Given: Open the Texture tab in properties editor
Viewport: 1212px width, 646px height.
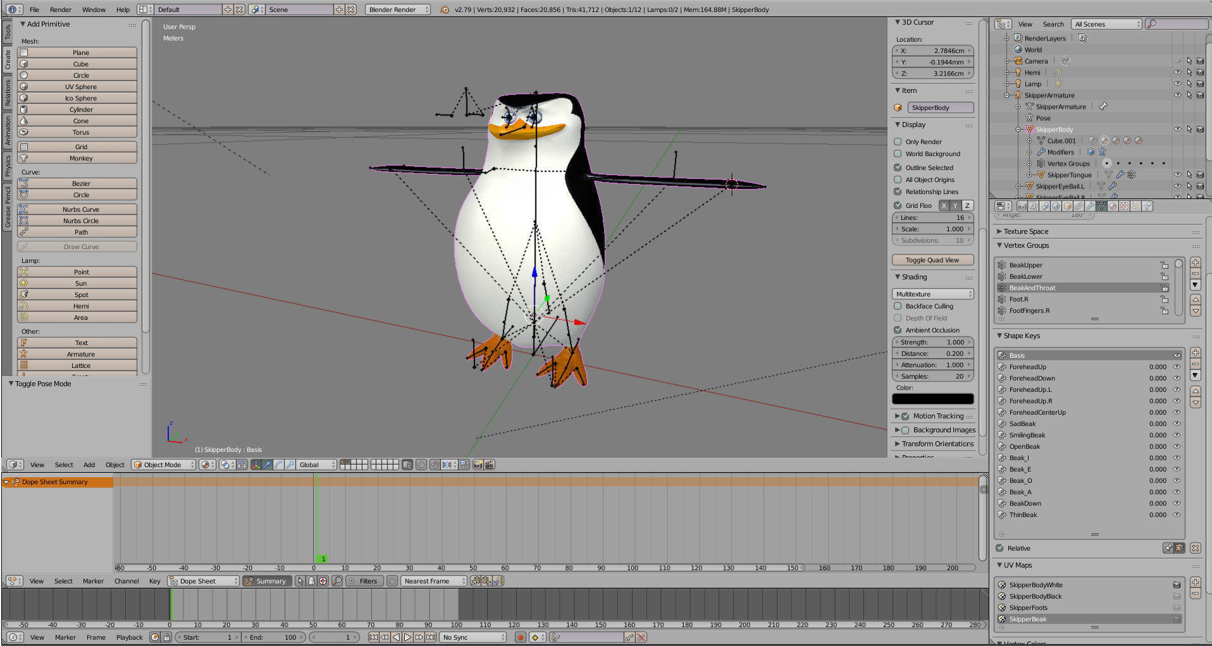Looking at the screenshot, I should (x=1125, y=206).
